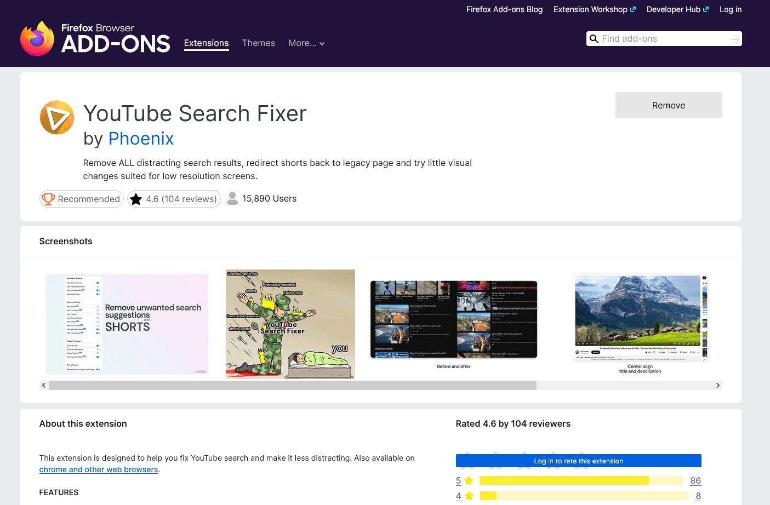Image resolution: width=770 pixels, height=505 pixels.
Task: Click the ADD-ONS site title
Action: [116, 44]
